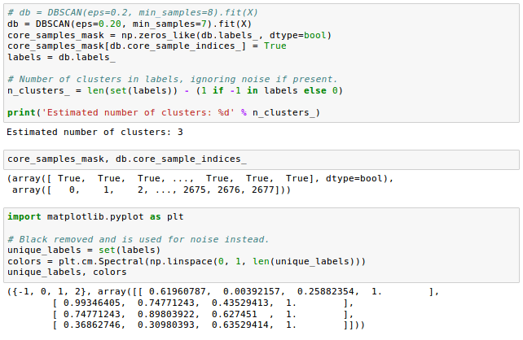Click the line 'unique_labels = set(labels)'
Image resolution: width=523 pixels, height=340 pixels.
click(84, 250)
